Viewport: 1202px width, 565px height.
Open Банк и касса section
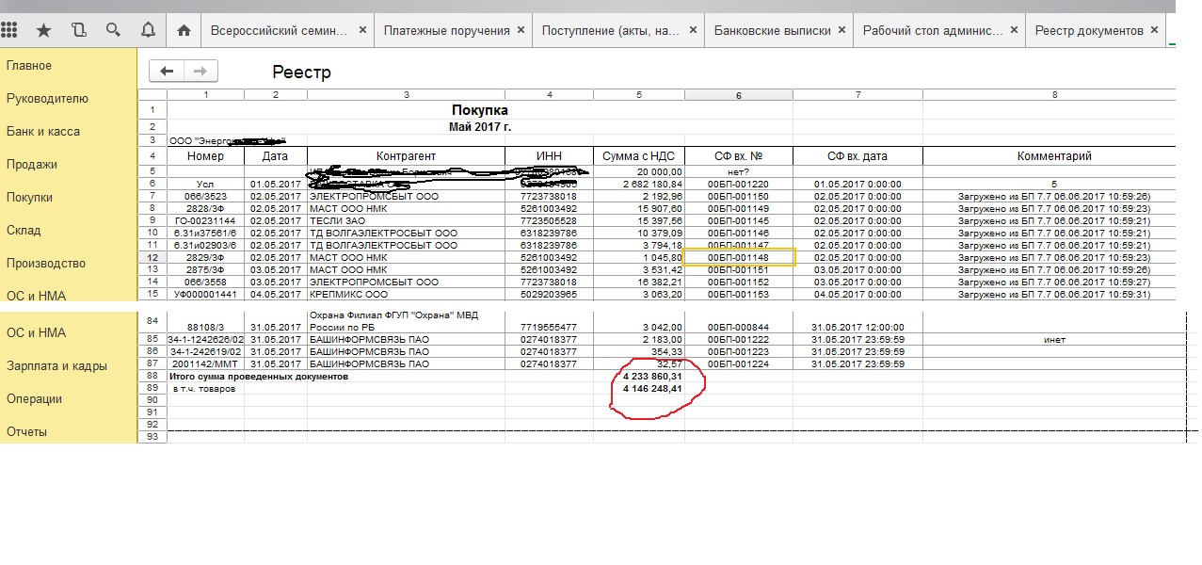click(x=43, y=132)
